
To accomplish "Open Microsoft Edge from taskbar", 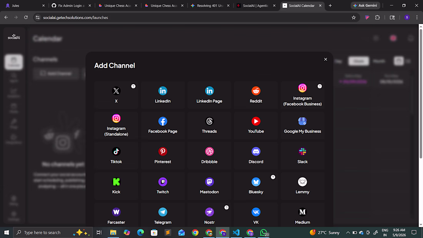I will [x=140, y=232].
